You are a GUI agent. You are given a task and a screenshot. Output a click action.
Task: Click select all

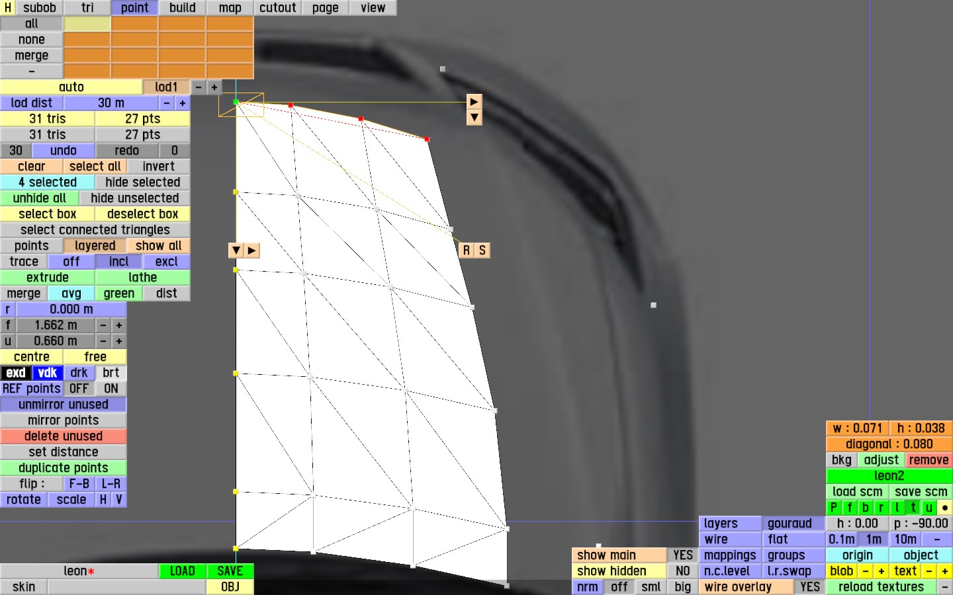tap(95, 167)
